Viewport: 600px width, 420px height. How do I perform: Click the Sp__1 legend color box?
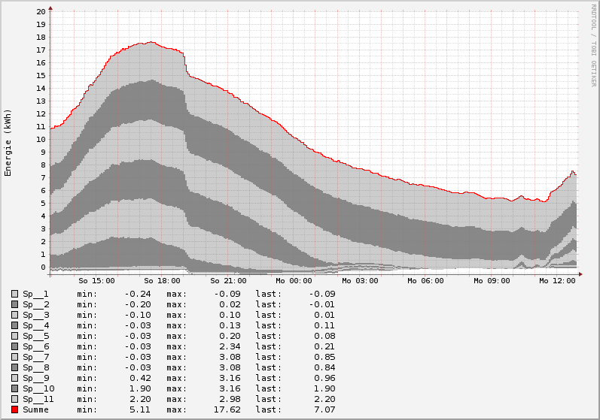pos(14,294)
